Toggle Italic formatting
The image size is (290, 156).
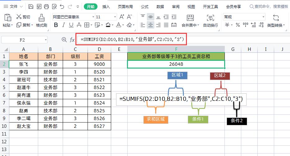pos(64,25)
